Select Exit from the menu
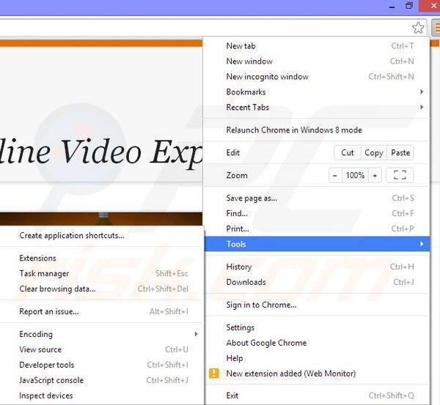This screenshot has width=440, height=405. point(317,395)
